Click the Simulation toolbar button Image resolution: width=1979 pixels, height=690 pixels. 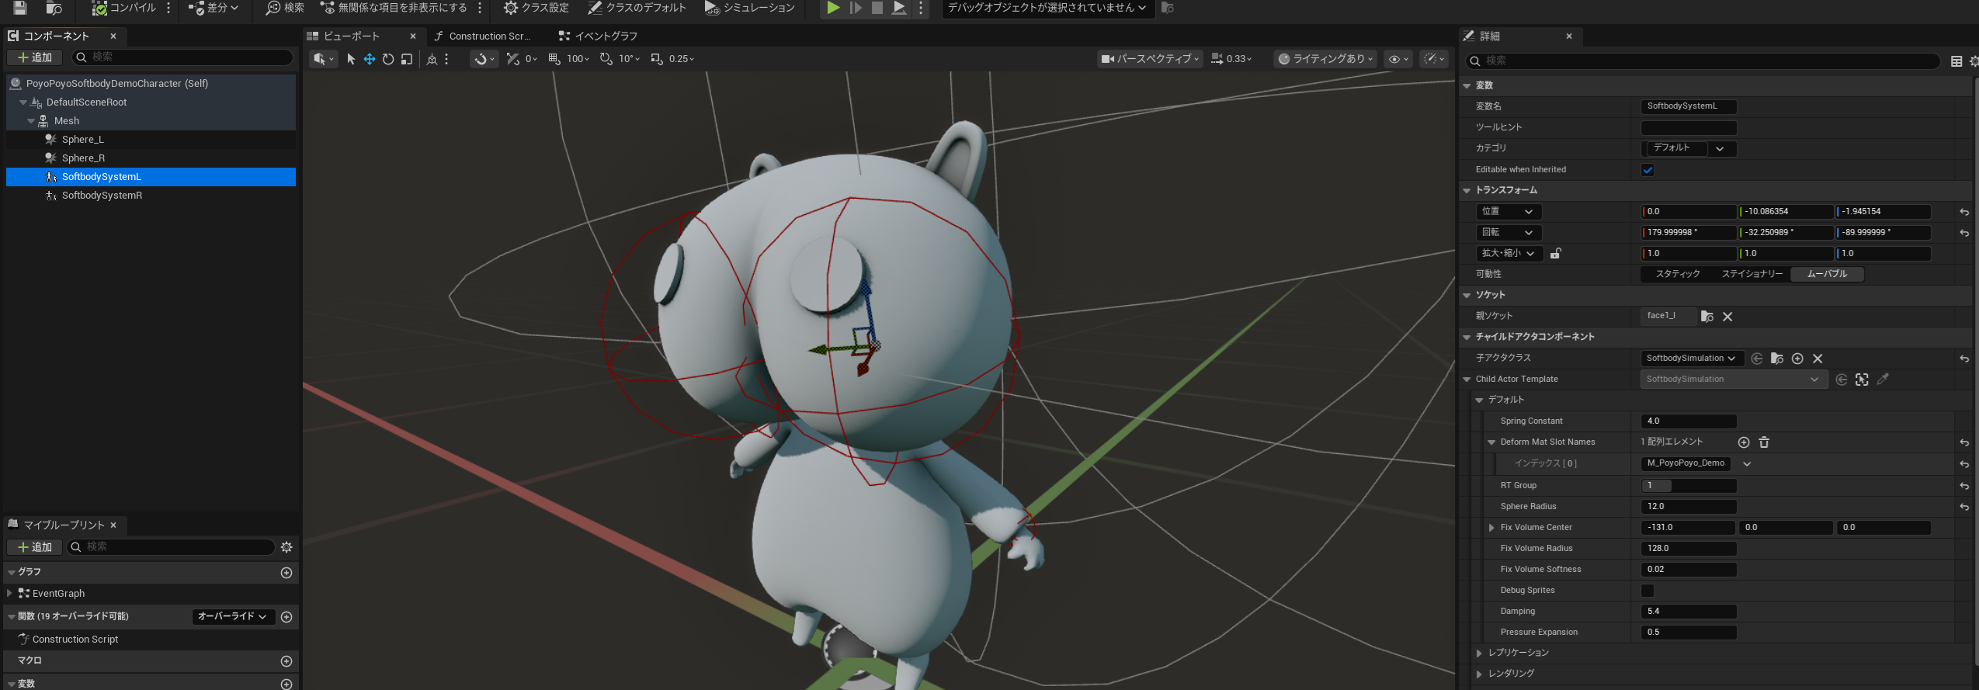pyautogui.click(x=750, y=8)
